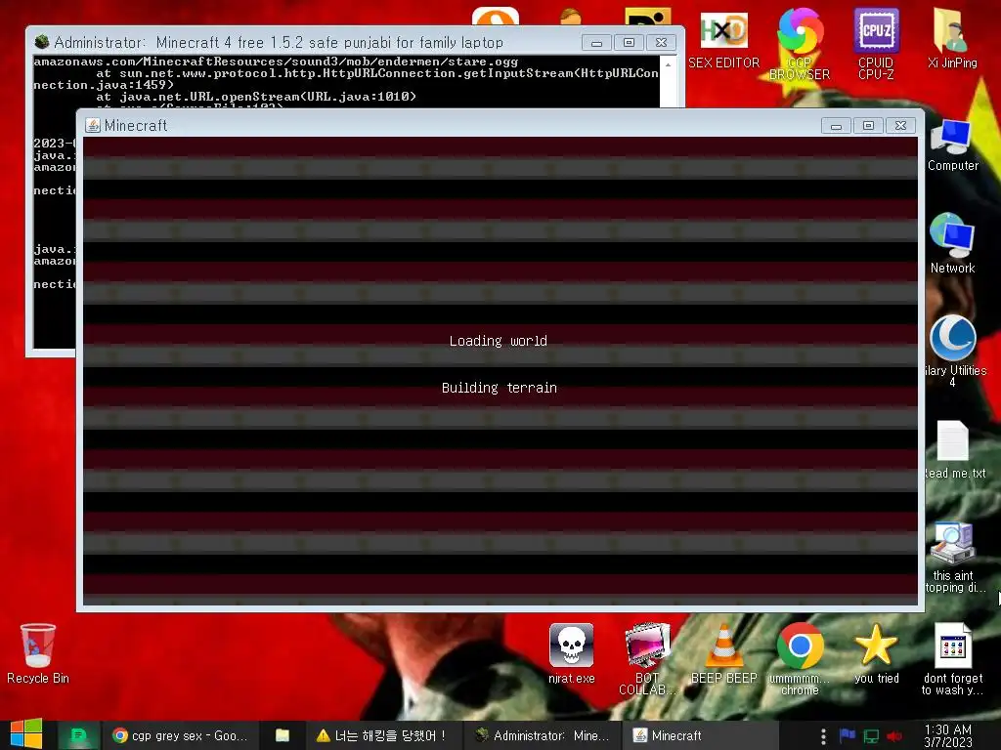This screenshot has height=750, width=1001.
Task: Close the Minecraft window
Action: coord(900,126)
